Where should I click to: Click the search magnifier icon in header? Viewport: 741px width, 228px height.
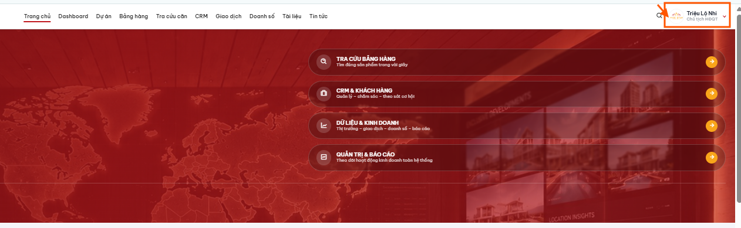[x=659, y=16]
